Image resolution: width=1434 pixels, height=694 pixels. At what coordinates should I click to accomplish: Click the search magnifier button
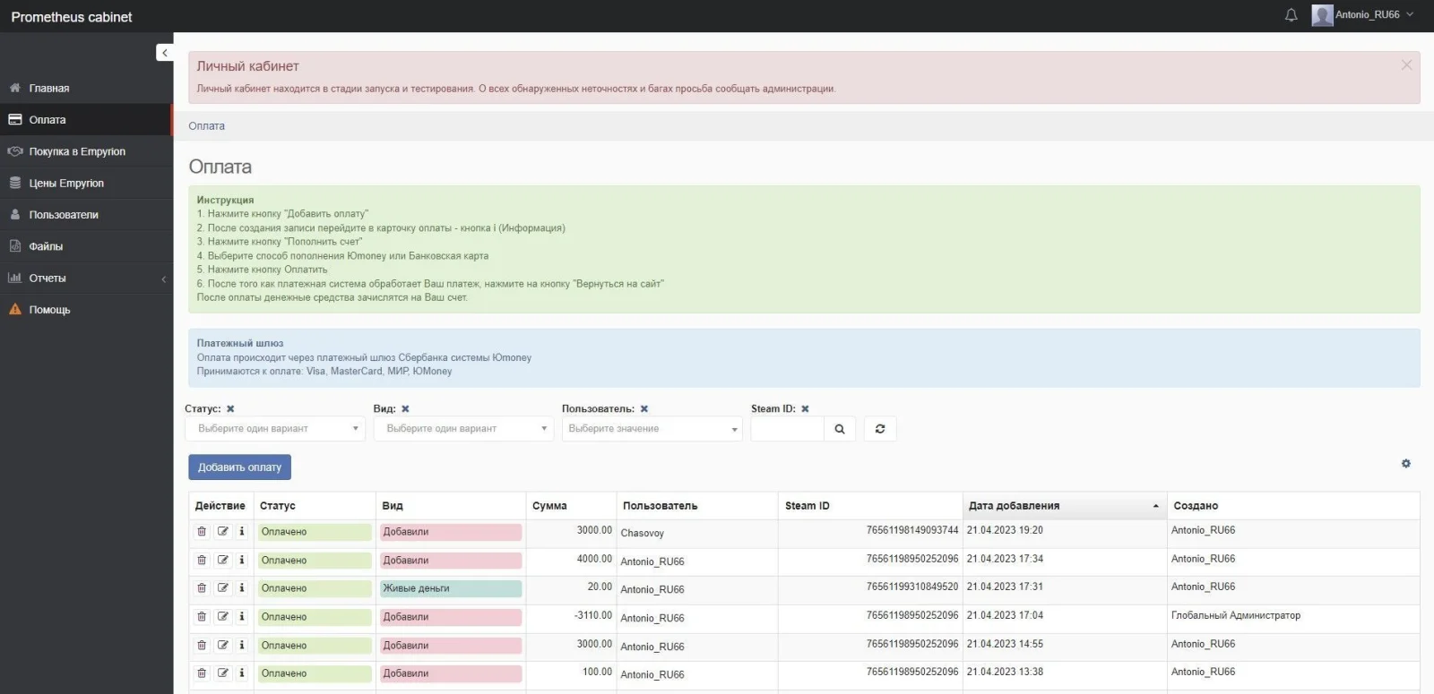(840, 429)
